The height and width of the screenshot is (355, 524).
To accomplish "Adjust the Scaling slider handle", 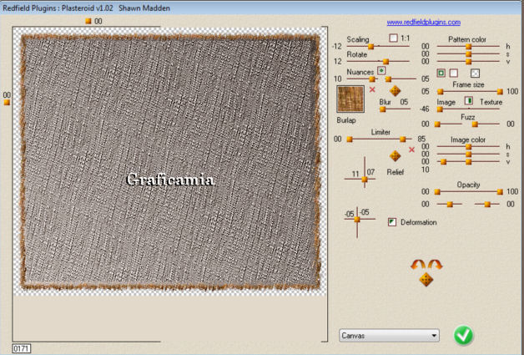I will (x=371, y=47).
